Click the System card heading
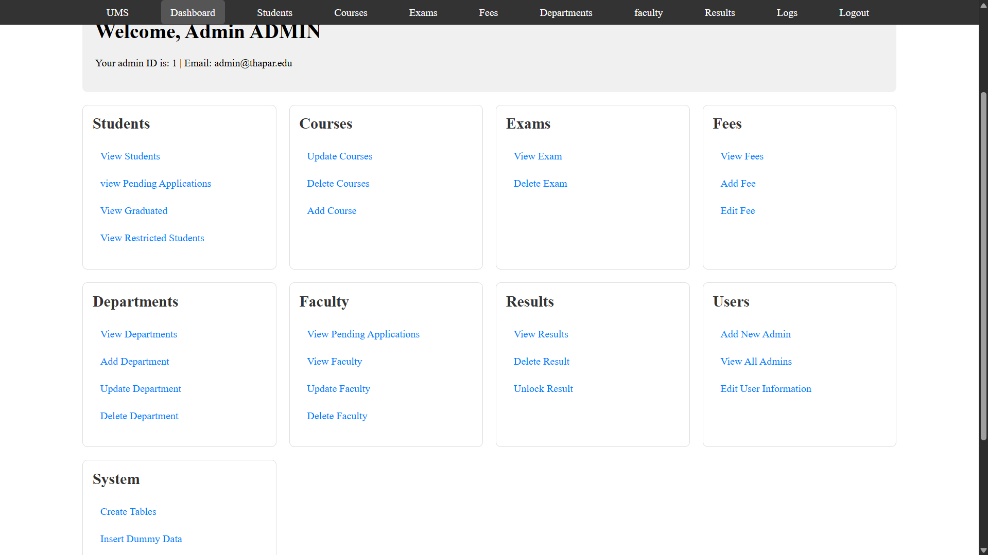Viewport: 988px width, 555px height. (x=116, y=479)
